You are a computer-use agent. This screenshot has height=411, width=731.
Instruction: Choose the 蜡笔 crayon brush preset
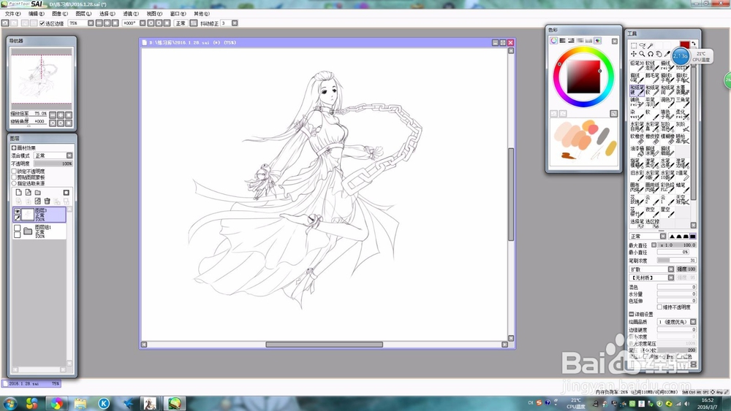click(682, 187)
